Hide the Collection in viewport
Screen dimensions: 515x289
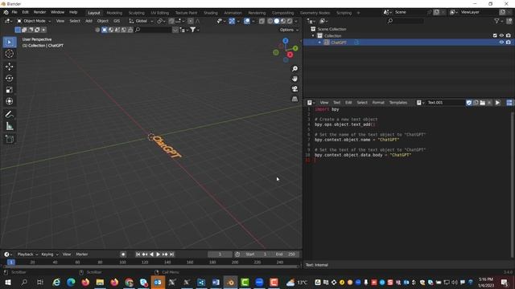tap(501, 35)
